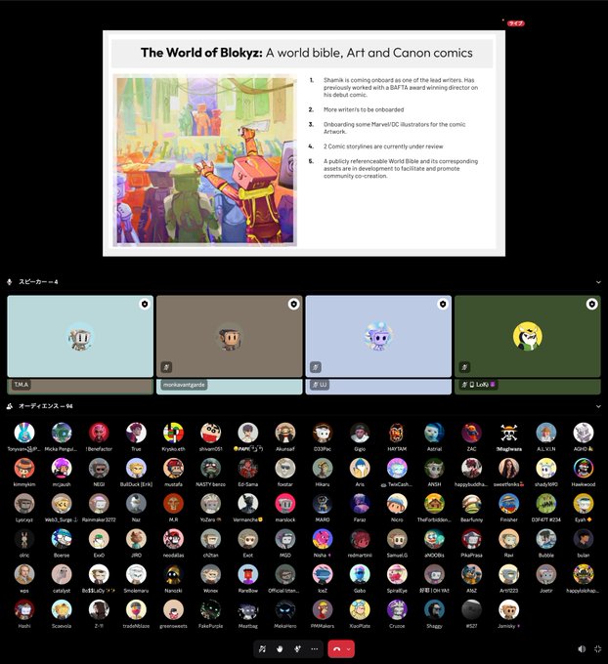Image resolution: width=608 pixels, height=664 pixels.
Task: Select the T.M.A name label
Action: 22,385
